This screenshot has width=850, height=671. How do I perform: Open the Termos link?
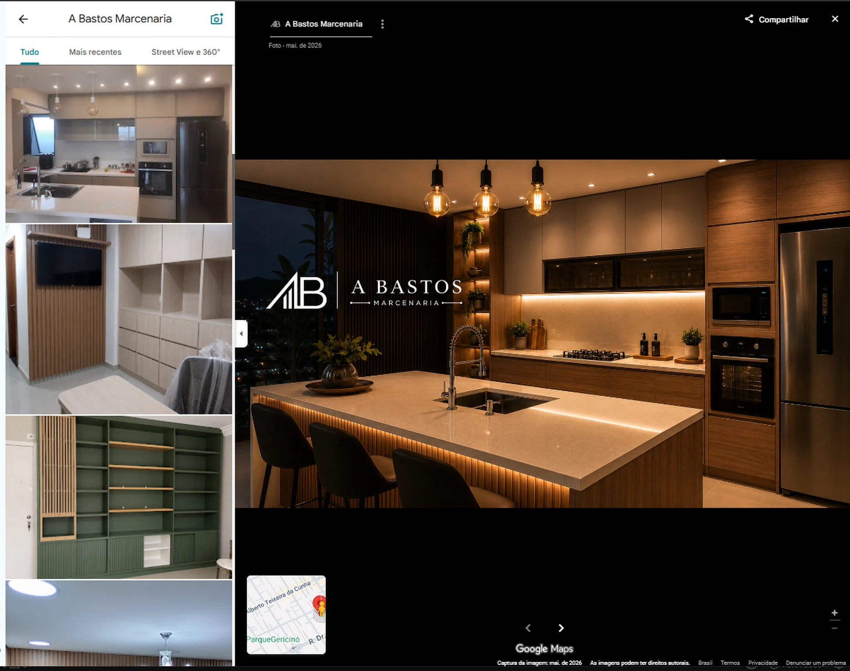point(730,663)
